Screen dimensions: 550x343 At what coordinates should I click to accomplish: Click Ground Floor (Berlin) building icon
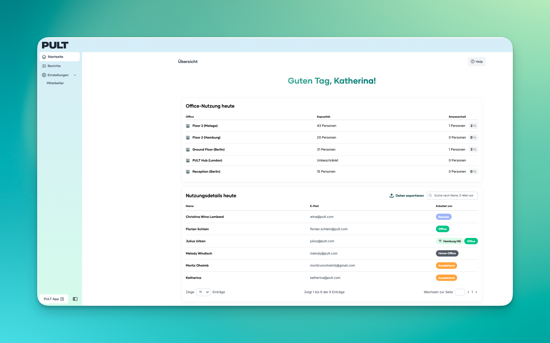(x=188, y=149)
